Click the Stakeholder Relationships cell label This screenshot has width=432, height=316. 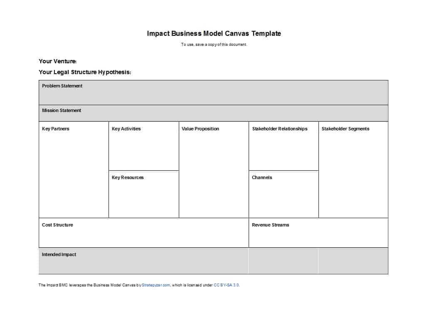click(x=280, y=129)
